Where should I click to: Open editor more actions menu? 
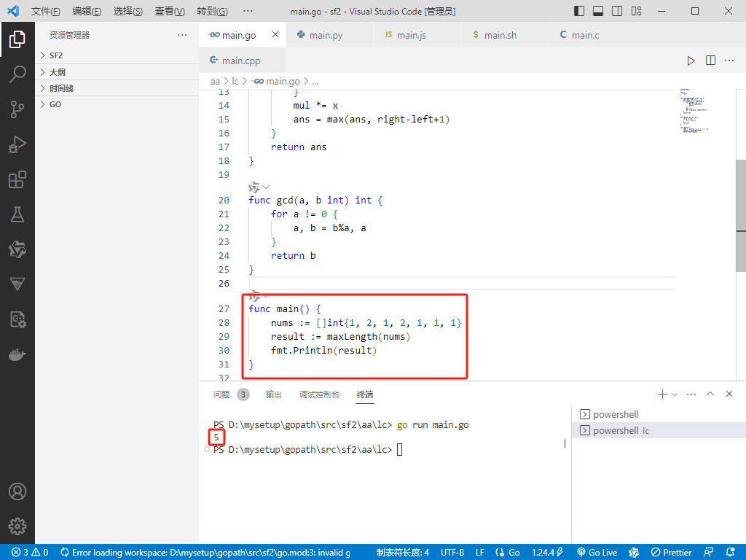pos(729,61)
